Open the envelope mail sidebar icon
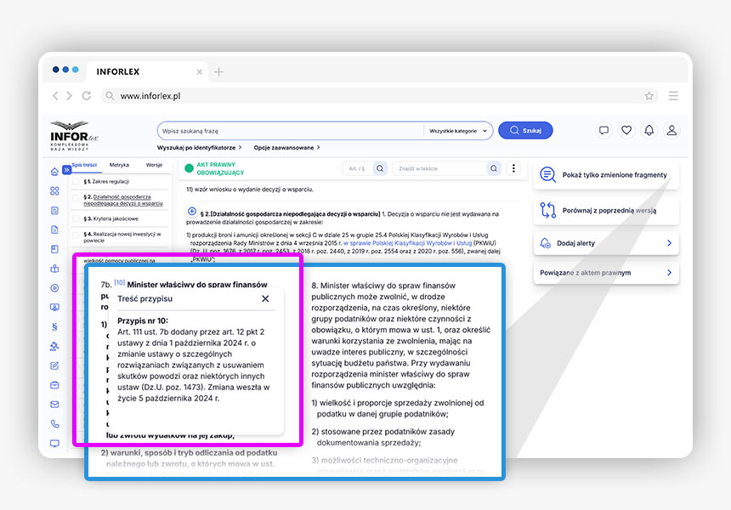This screenshot has height=510, width=731. (55, 404)
